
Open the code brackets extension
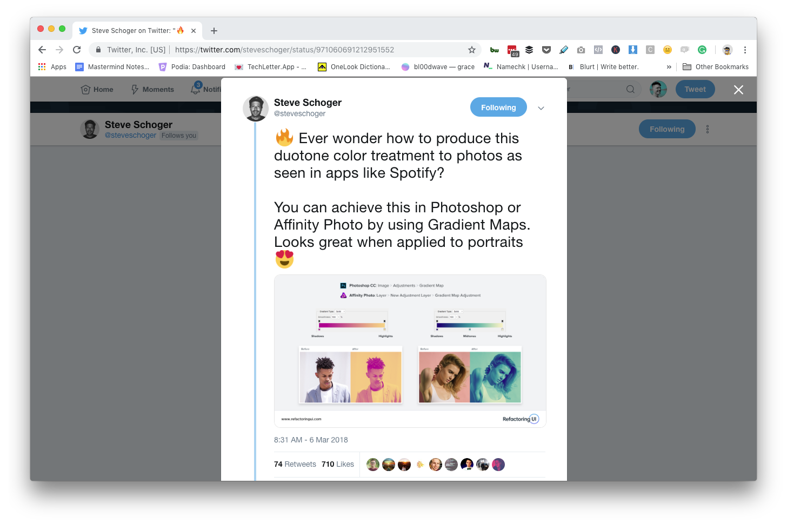click(x=598, y=50)
